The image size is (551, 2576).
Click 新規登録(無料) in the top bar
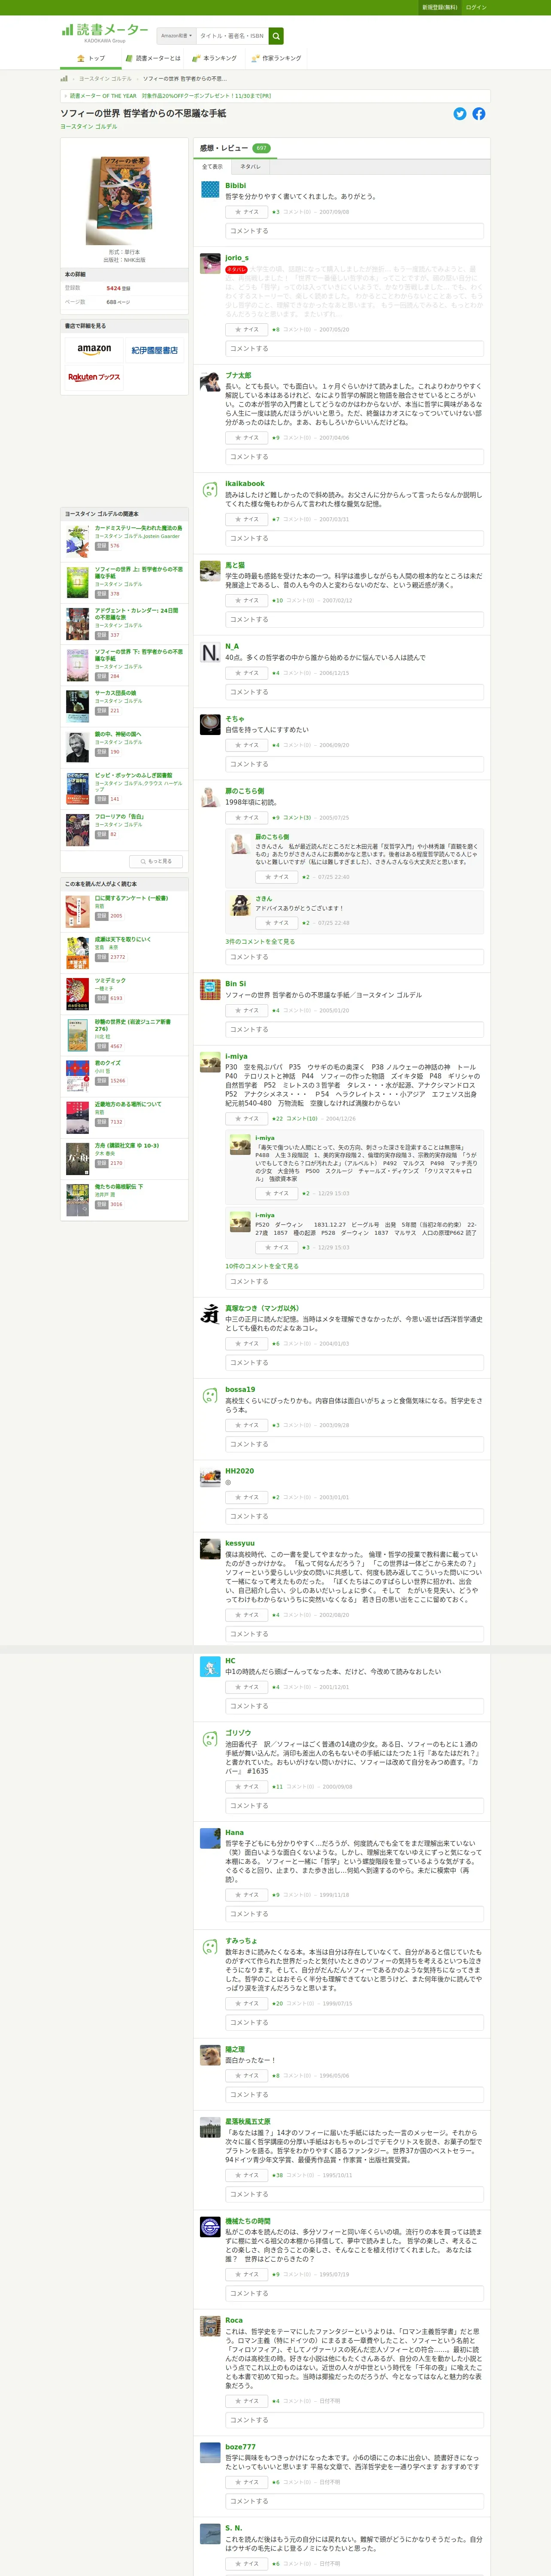[439, 7]
